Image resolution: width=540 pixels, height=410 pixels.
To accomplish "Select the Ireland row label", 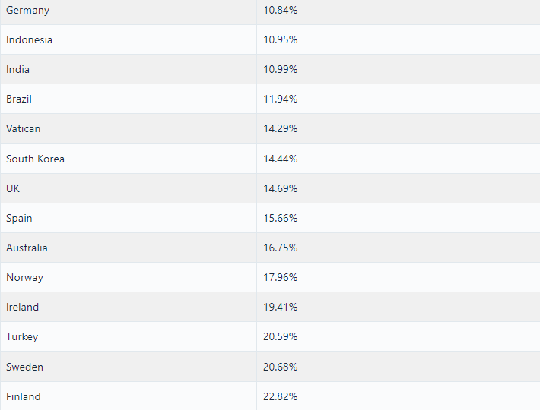I will pos(22,307).
